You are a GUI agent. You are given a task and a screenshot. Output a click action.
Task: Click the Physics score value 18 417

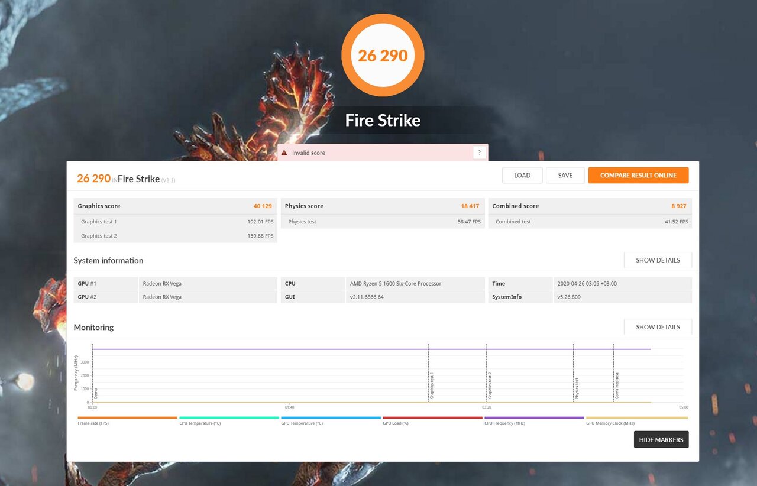pyautogui.click(x=470, y=206)
